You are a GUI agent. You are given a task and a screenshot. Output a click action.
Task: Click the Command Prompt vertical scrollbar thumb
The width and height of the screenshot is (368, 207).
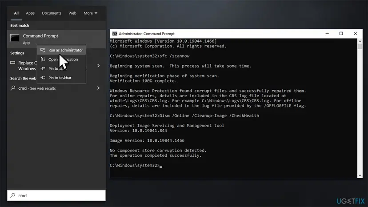pos(360,46)
